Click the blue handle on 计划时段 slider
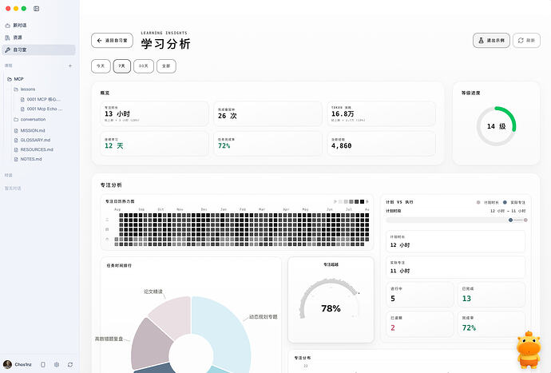This screenshot has width=551, height=373. pyautogui.click(x=510, y=220)
